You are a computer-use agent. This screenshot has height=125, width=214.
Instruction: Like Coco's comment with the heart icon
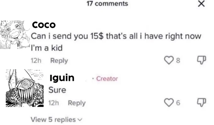point(169,60)
